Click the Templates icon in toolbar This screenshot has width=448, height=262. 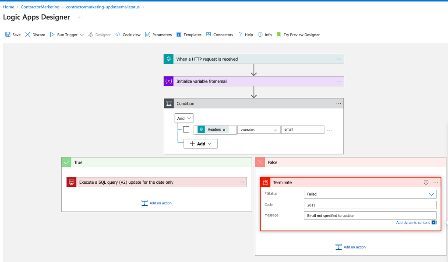[x=179, y=35]
